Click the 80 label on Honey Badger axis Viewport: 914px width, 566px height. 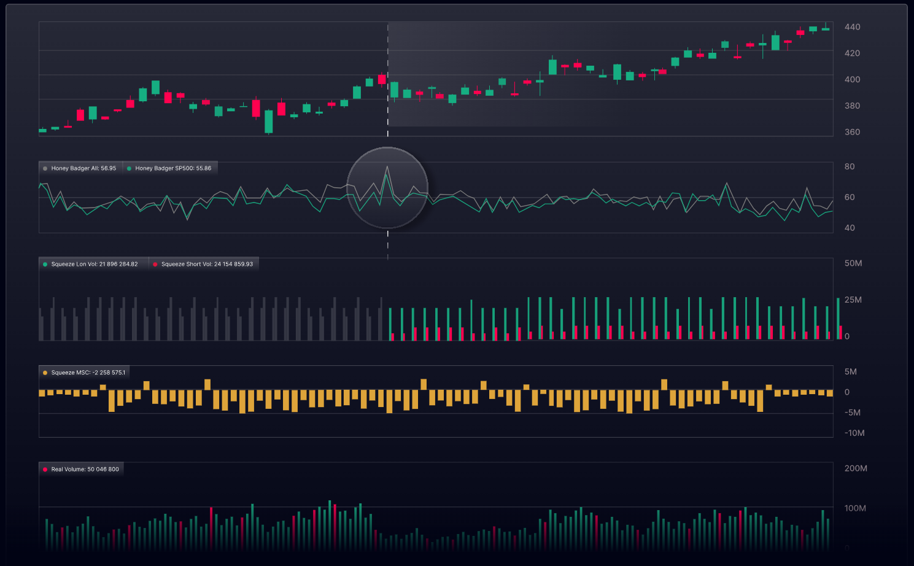[850, 166]
